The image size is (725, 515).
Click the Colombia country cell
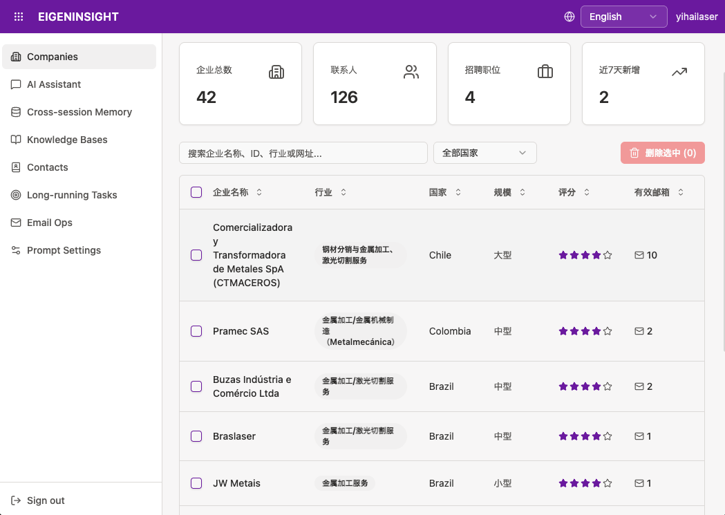[x=450, y=331]
